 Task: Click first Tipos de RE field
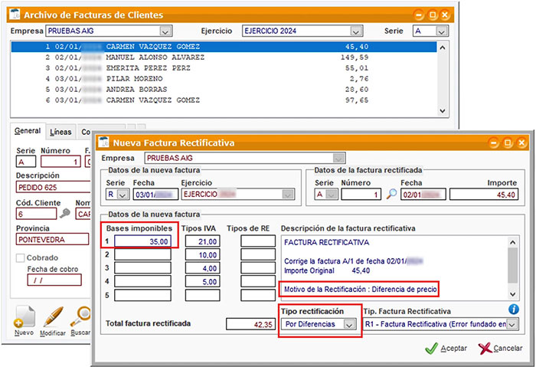258,241
